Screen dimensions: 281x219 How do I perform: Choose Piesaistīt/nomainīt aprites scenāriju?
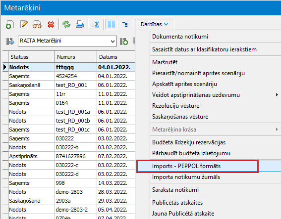click(198, 73)
